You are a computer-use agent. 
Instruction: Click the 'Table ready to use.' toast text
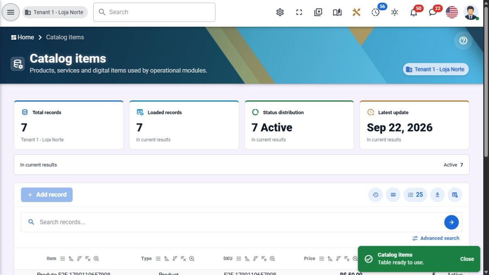click(x=401, y=263)
